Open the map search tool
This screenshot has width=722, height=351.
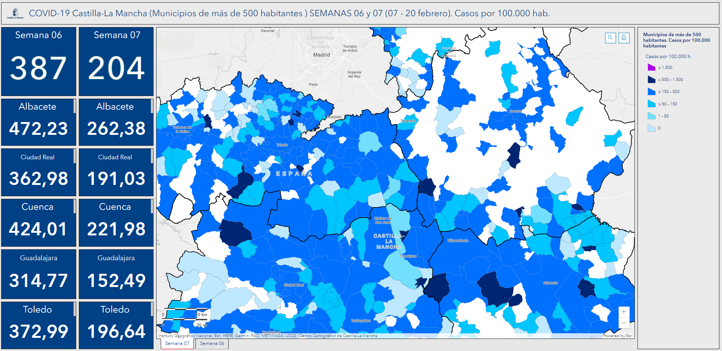pos(610,38)
